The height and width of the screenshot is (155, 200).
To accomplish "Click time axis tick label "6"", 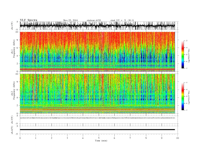I will pos(114,138).
